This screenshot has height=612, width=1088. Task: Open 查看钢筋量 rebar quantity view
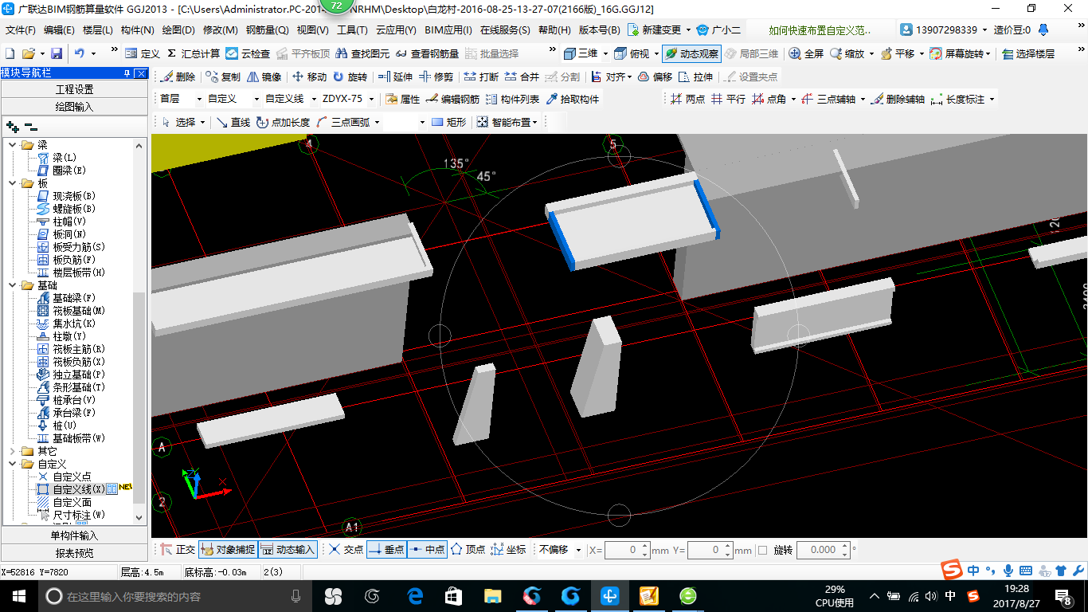(427, 53)
